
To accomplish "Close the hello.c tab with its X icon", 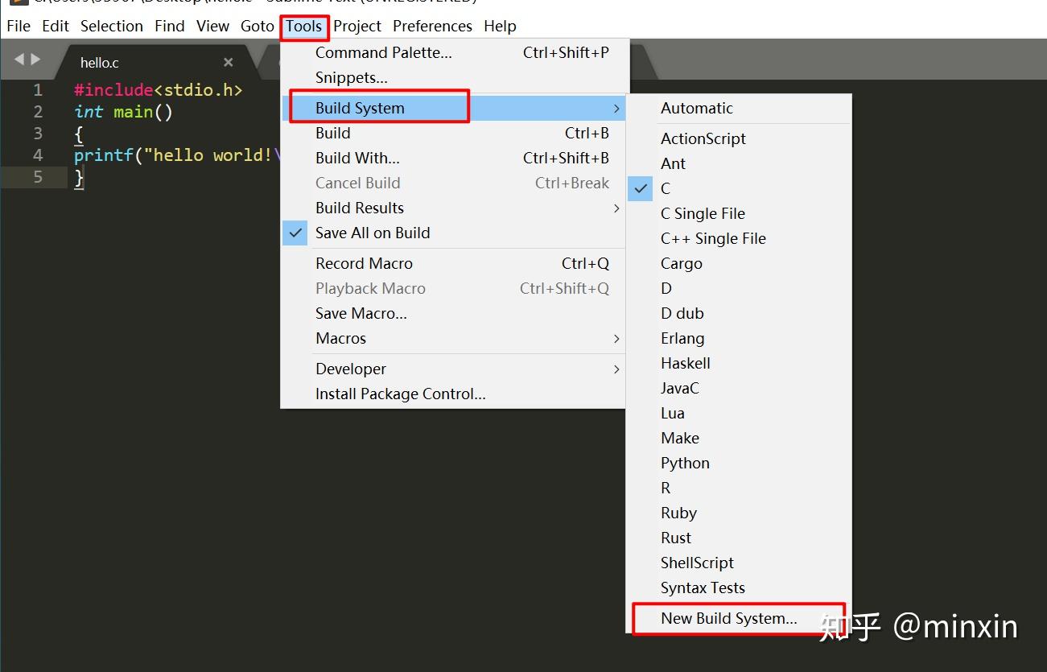I will click(228, 61).
